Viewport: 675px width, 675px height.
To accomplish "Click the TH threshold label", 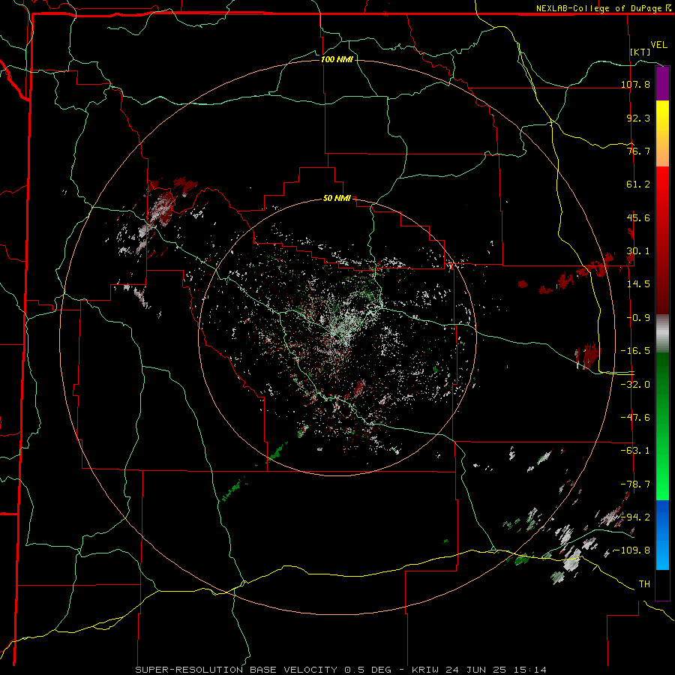I will (x=644, y=584).
